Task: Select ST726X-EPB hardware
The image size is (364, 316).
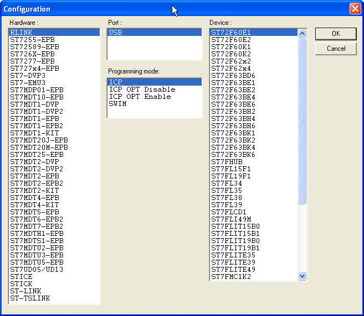Action: 54,54
